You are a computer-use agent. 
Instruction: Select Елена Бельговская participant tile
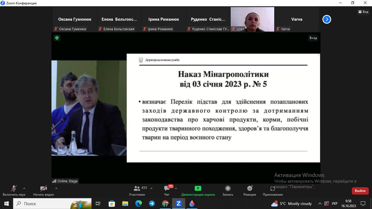pyautogui.click(x=119, y=19)
